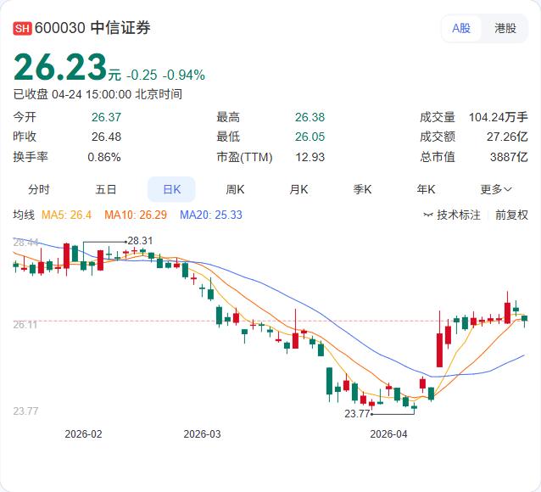This screenshot has width=541, height=492.
Task: Click 最高 value 26.38
Action: [310, 117]
